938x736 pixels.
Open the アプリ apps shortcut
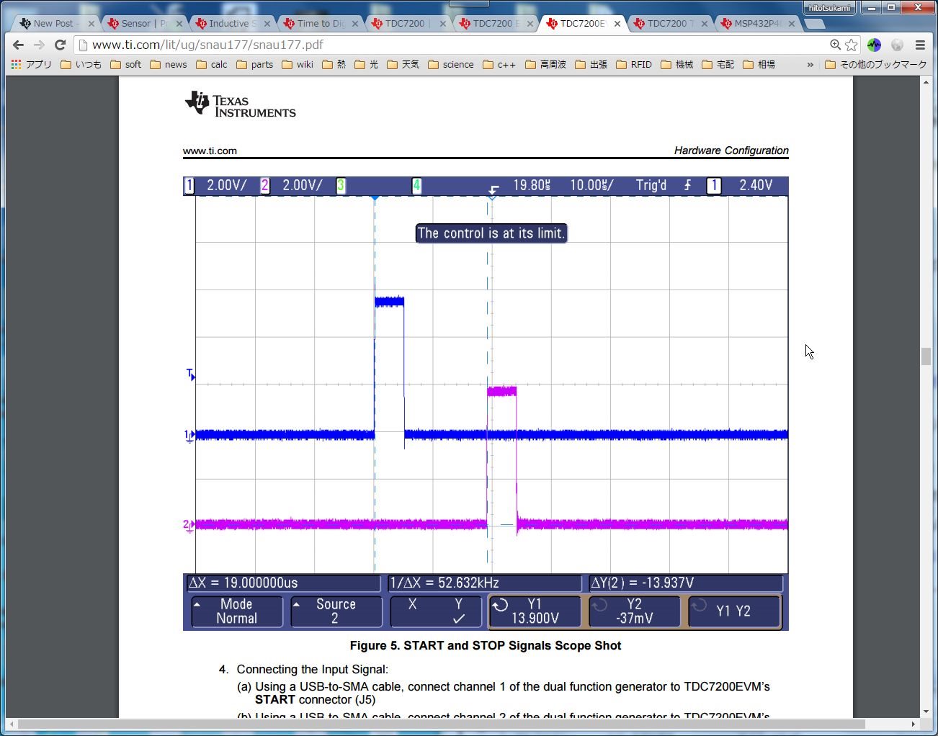coord(32,64)
